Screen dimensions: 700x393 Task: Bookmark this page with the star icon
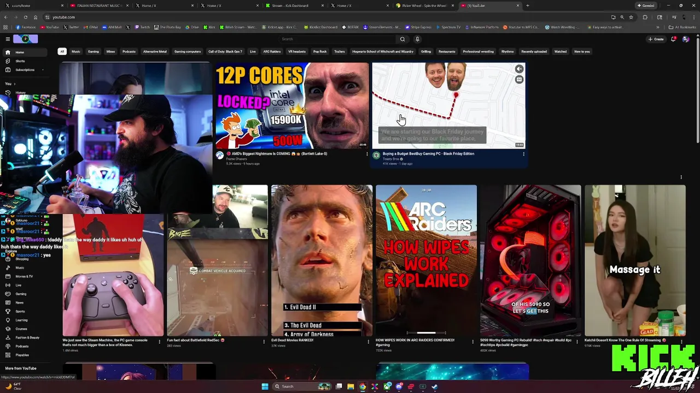(631, 17)
